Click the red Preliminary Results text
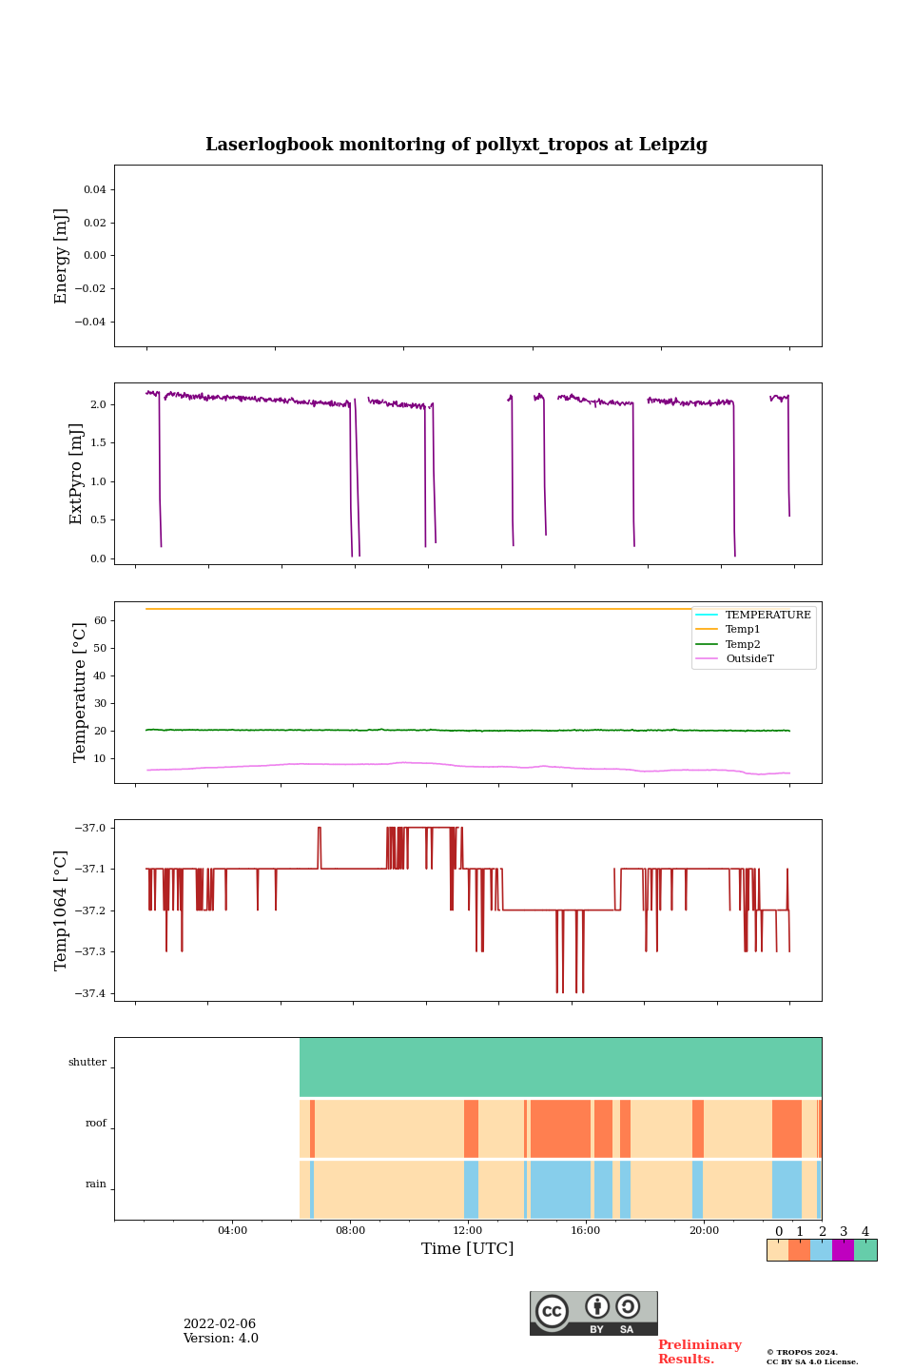 [x=699, y=1352]
